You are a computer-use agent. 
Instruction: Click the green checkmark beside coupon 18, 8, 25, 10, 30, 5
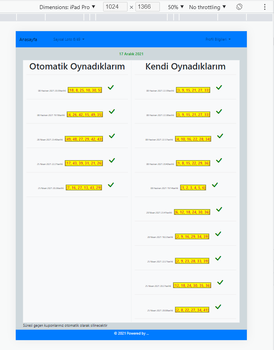tap(111, 87)
